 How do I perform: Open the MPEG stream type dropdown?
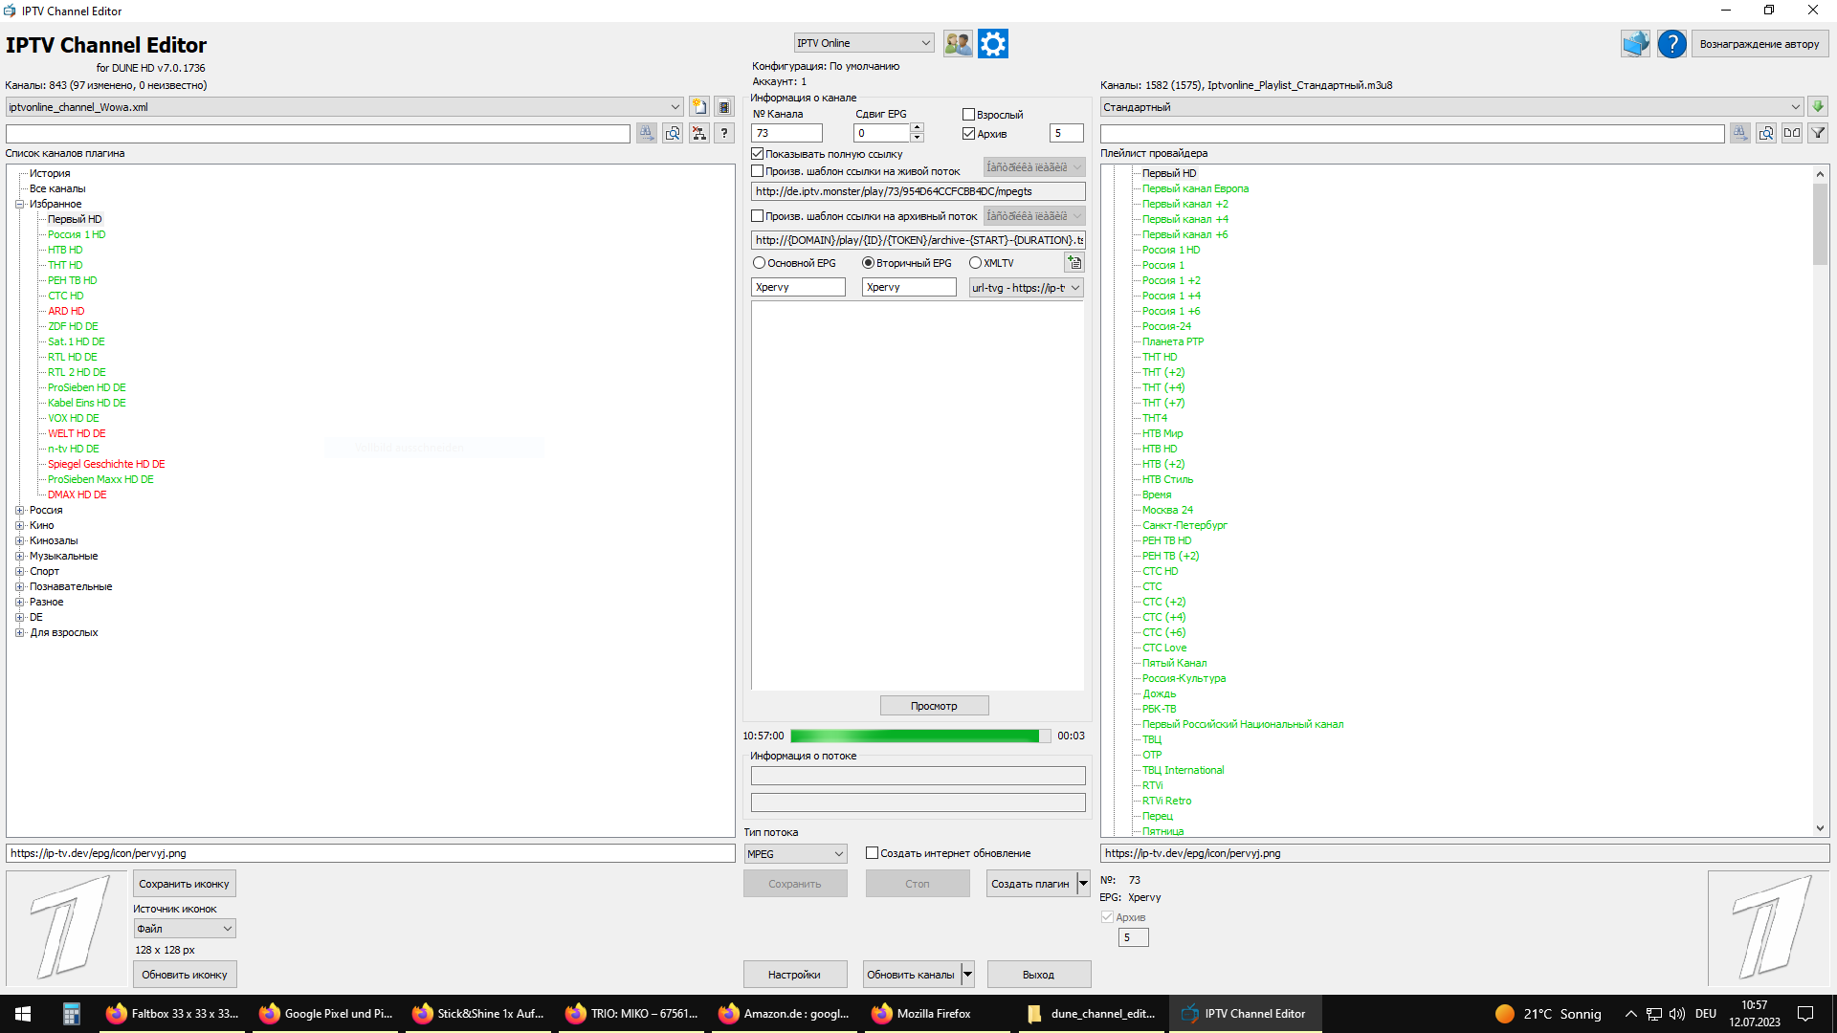795,854
